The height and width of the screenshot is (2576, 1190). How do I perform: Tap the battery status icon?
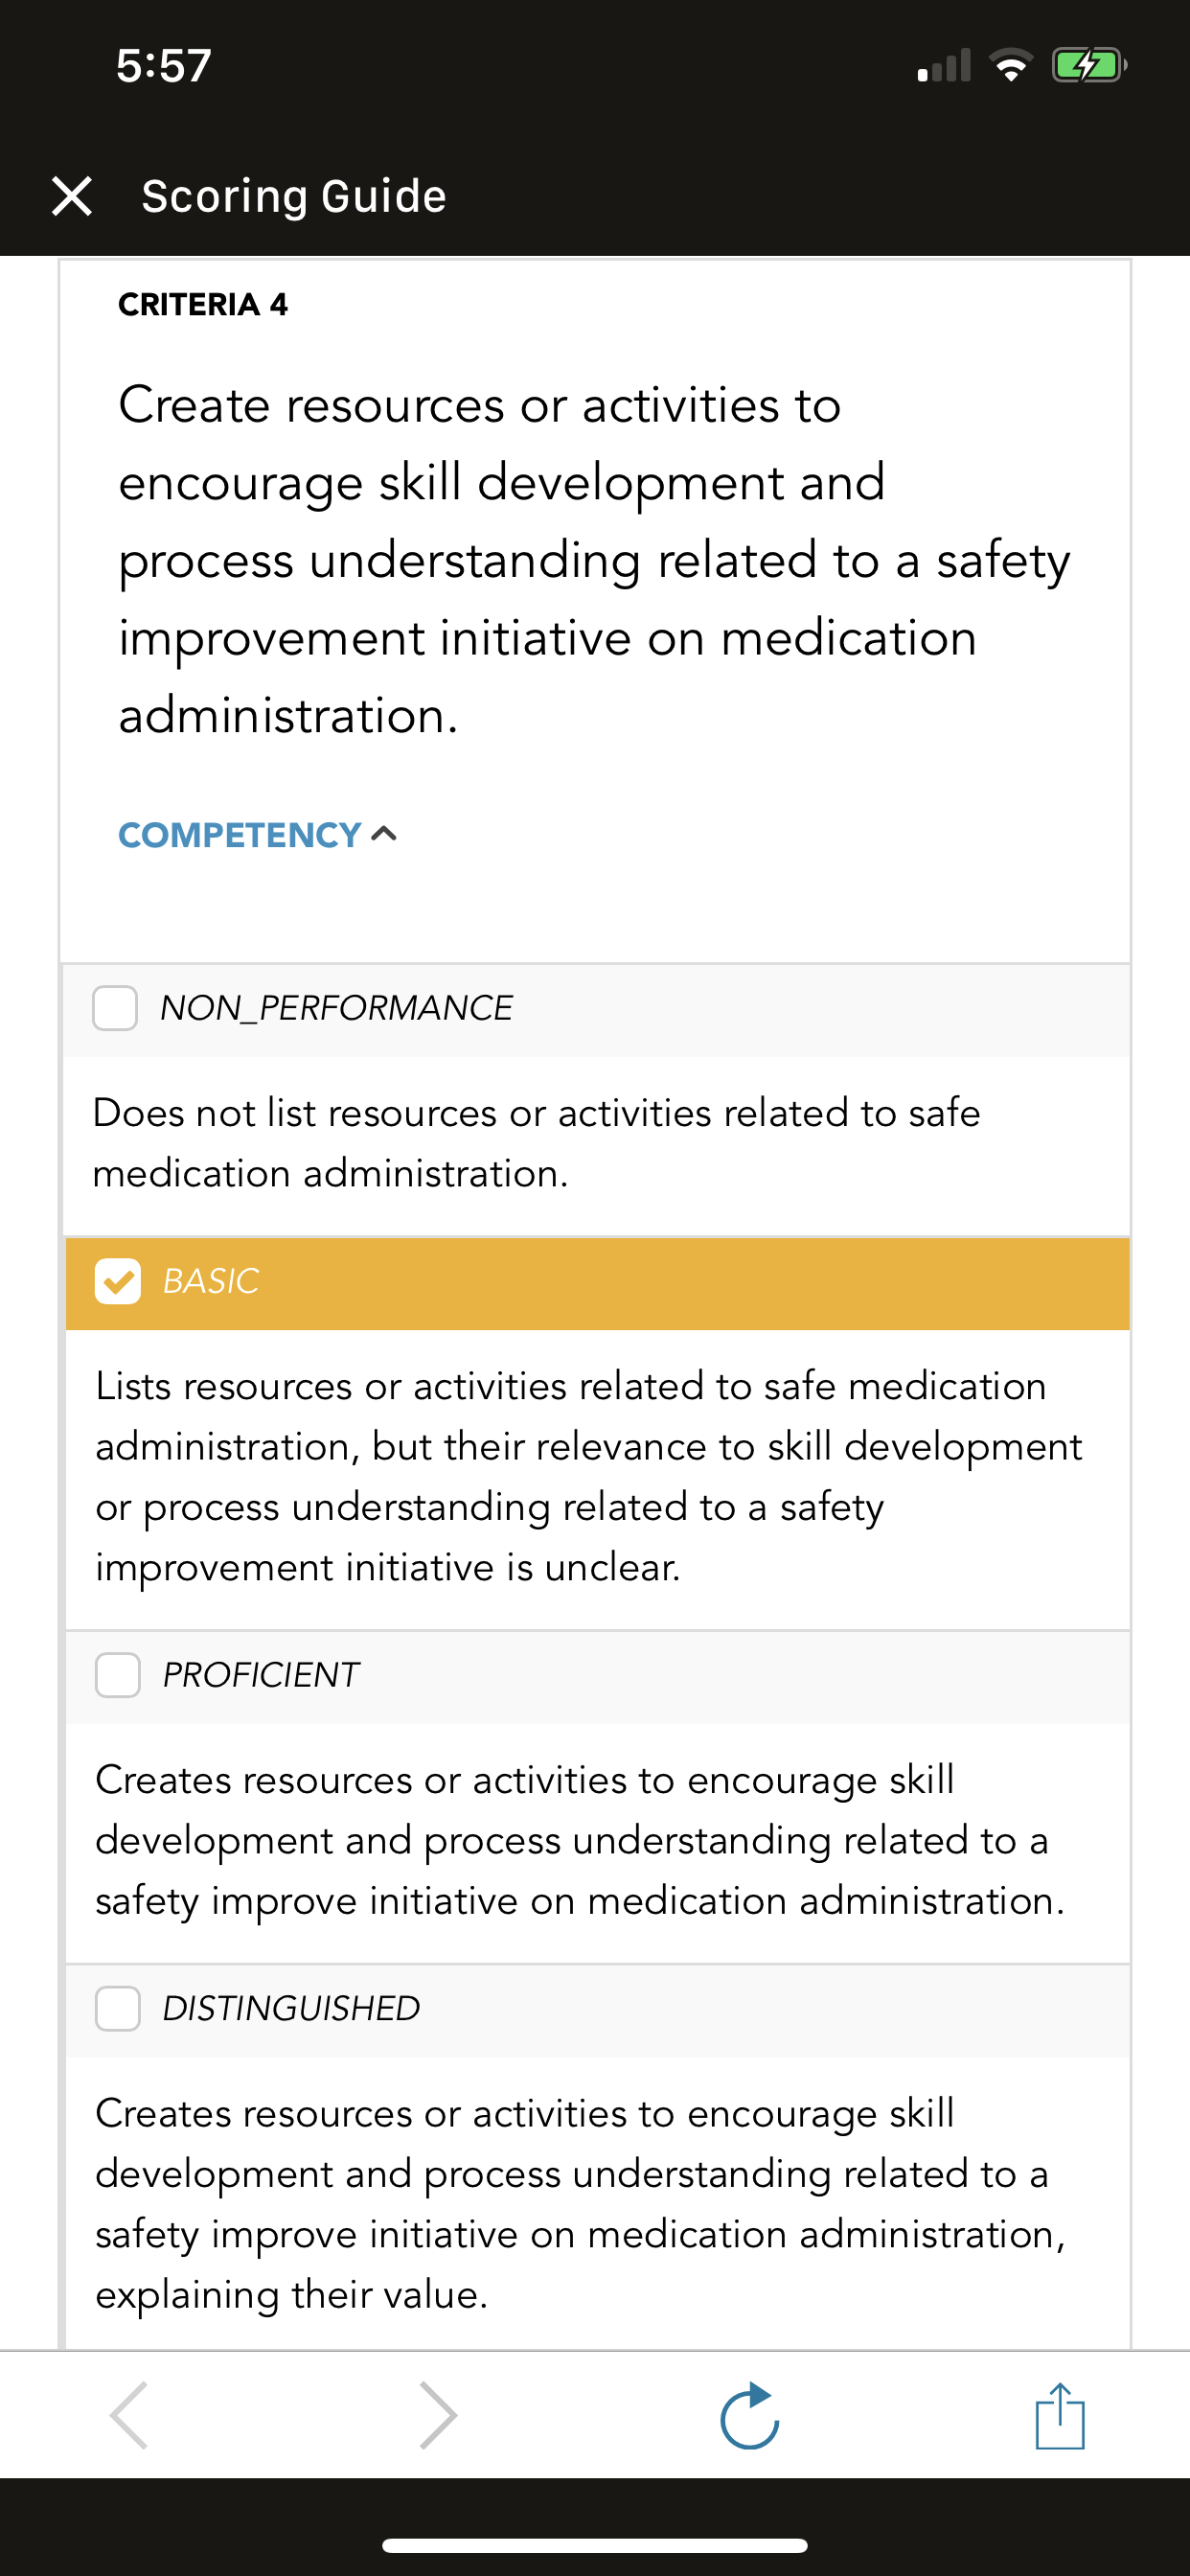pyautogui.click(x=1089, y=66)
